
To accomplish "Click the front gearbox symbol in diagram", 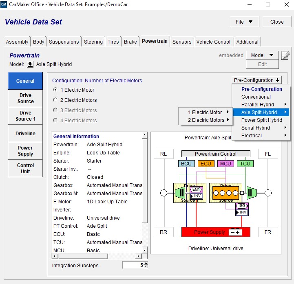I will pos(252,193).
